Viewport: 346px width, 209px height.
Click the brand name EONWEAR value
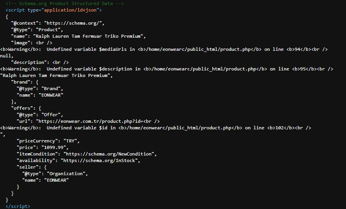pos(51,95)
